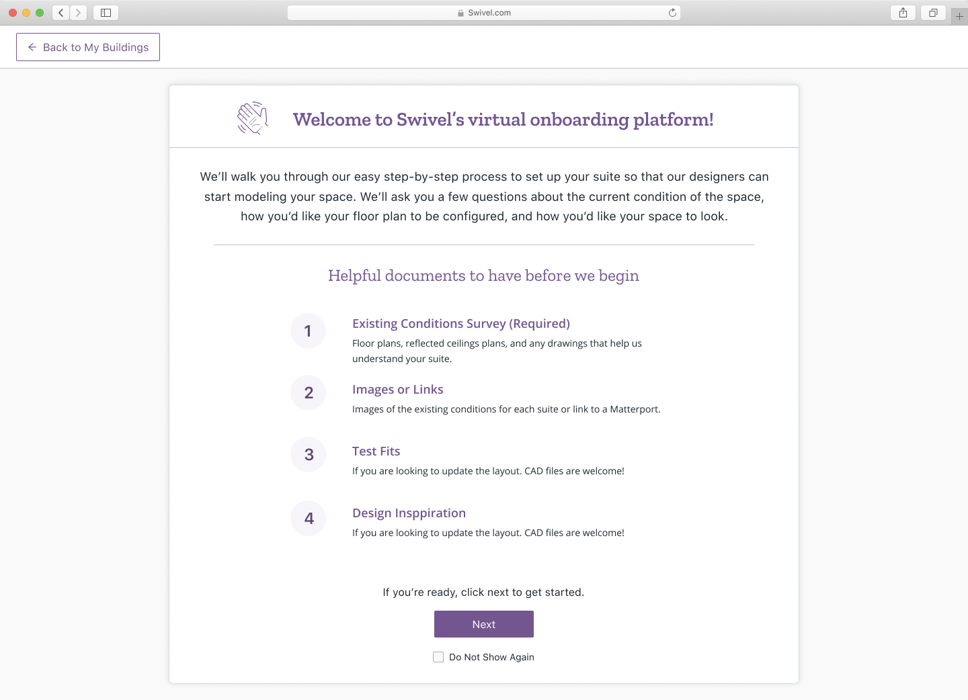The image size is (968, 700).
Task: Click the yellow window minimize button
Action: 26,13
